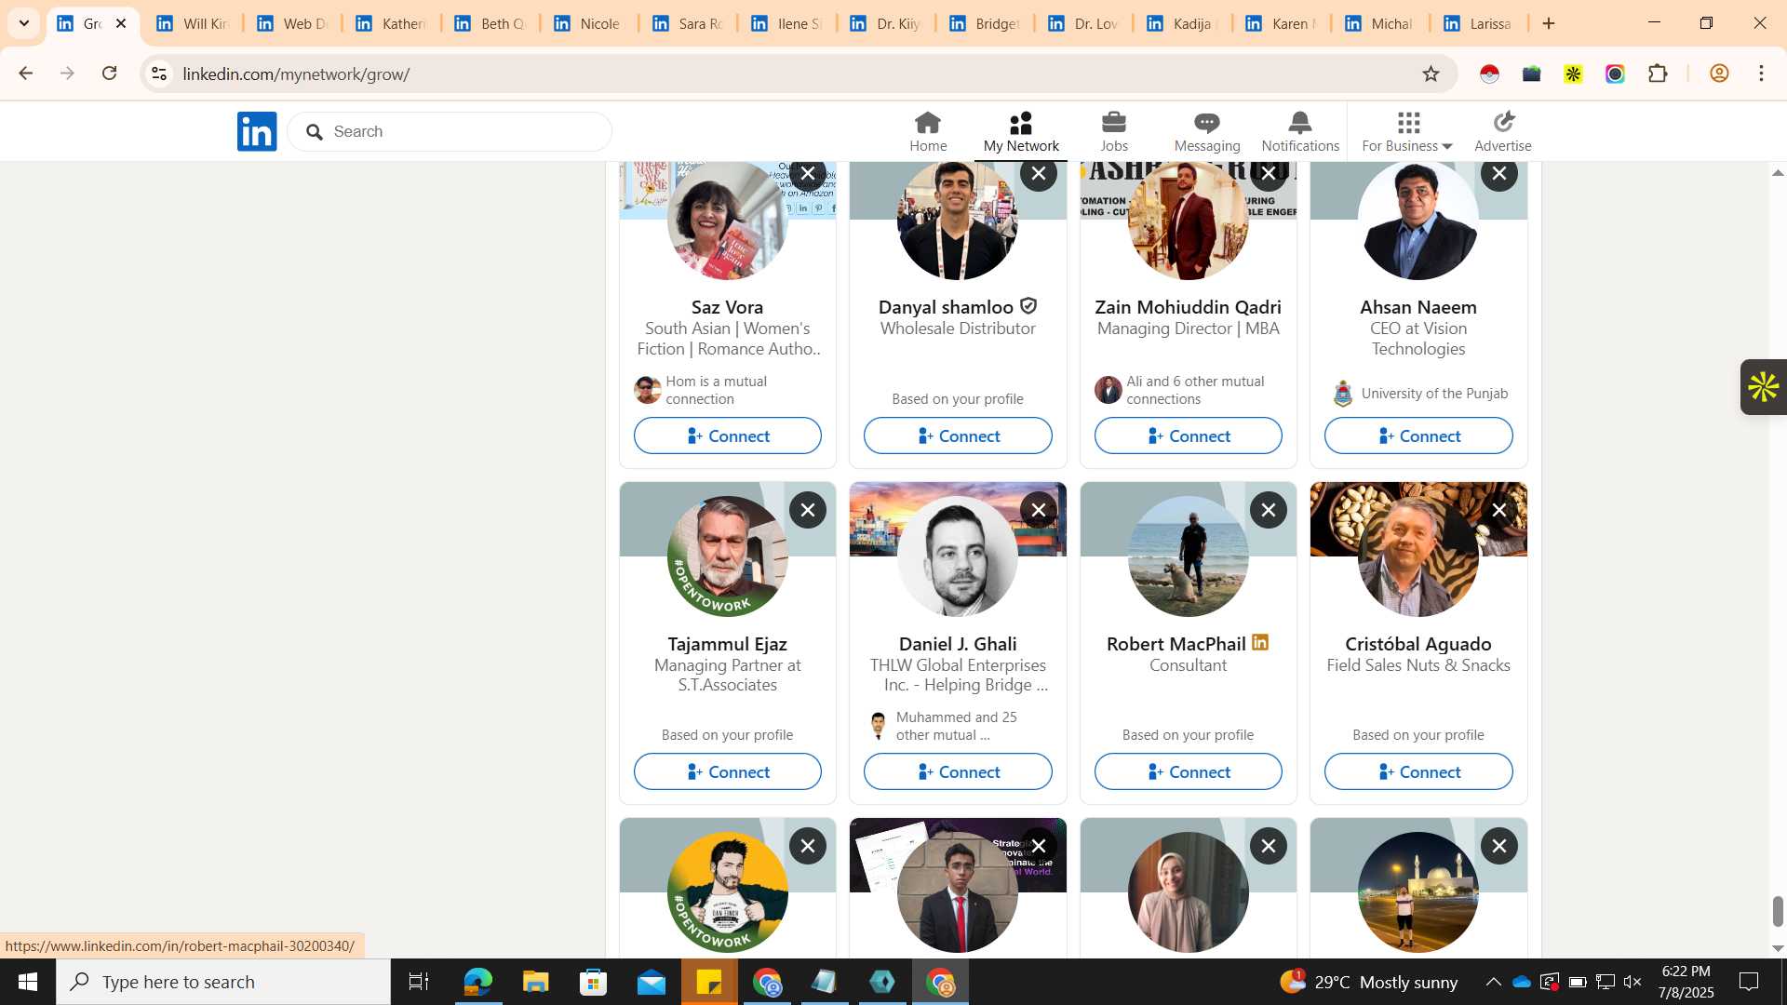Switch to the Web D browser tab
This screenshot has width=1787, height=1005.
[292, 23]
